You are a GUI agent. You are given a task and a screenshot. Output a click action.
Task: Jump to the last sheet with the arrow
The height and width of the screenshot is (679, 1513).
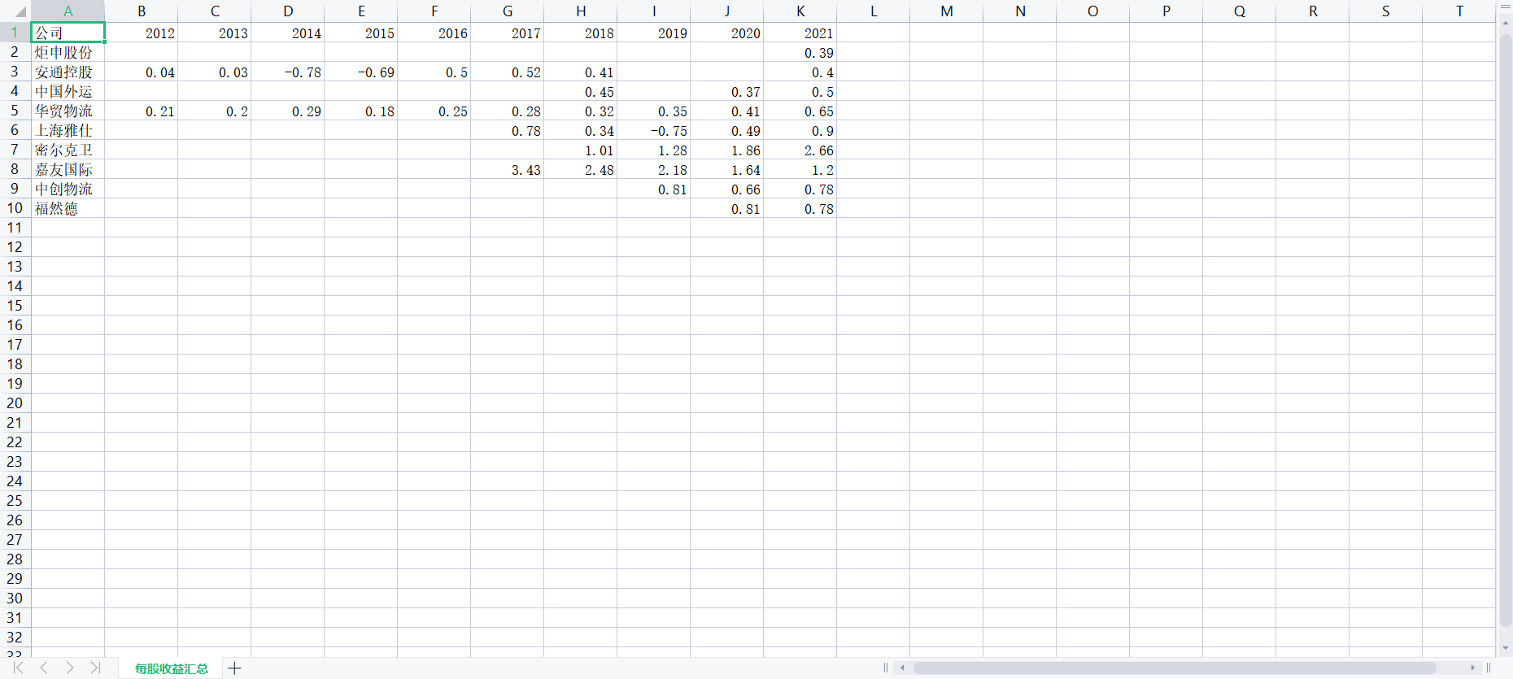(x=95, y=668)
